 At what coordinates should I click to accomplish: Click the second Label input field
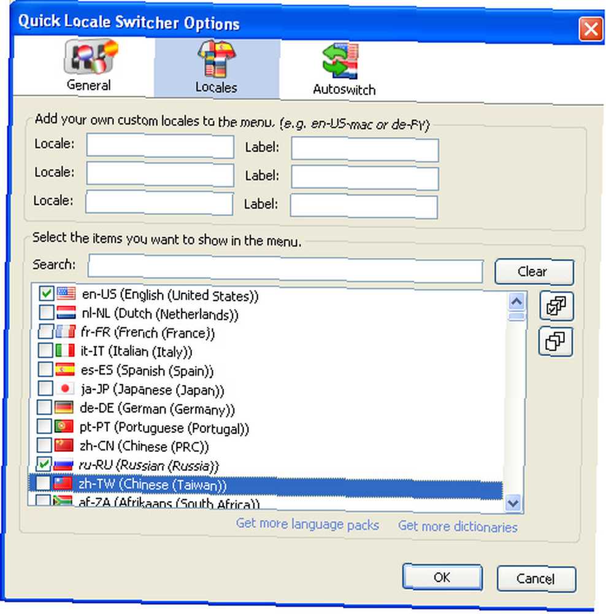coord(364,178)
